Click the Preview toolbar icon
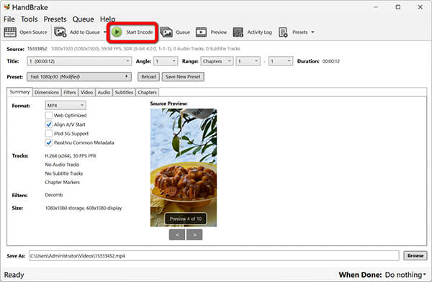Viewport: 432px width, 282px height. click(201, 32)
